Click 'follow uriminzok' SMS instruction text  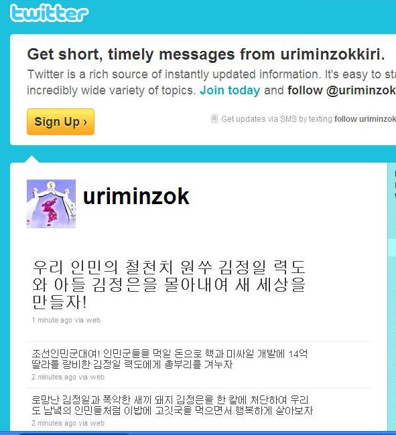pyautogui.click(x=365, y=119)
